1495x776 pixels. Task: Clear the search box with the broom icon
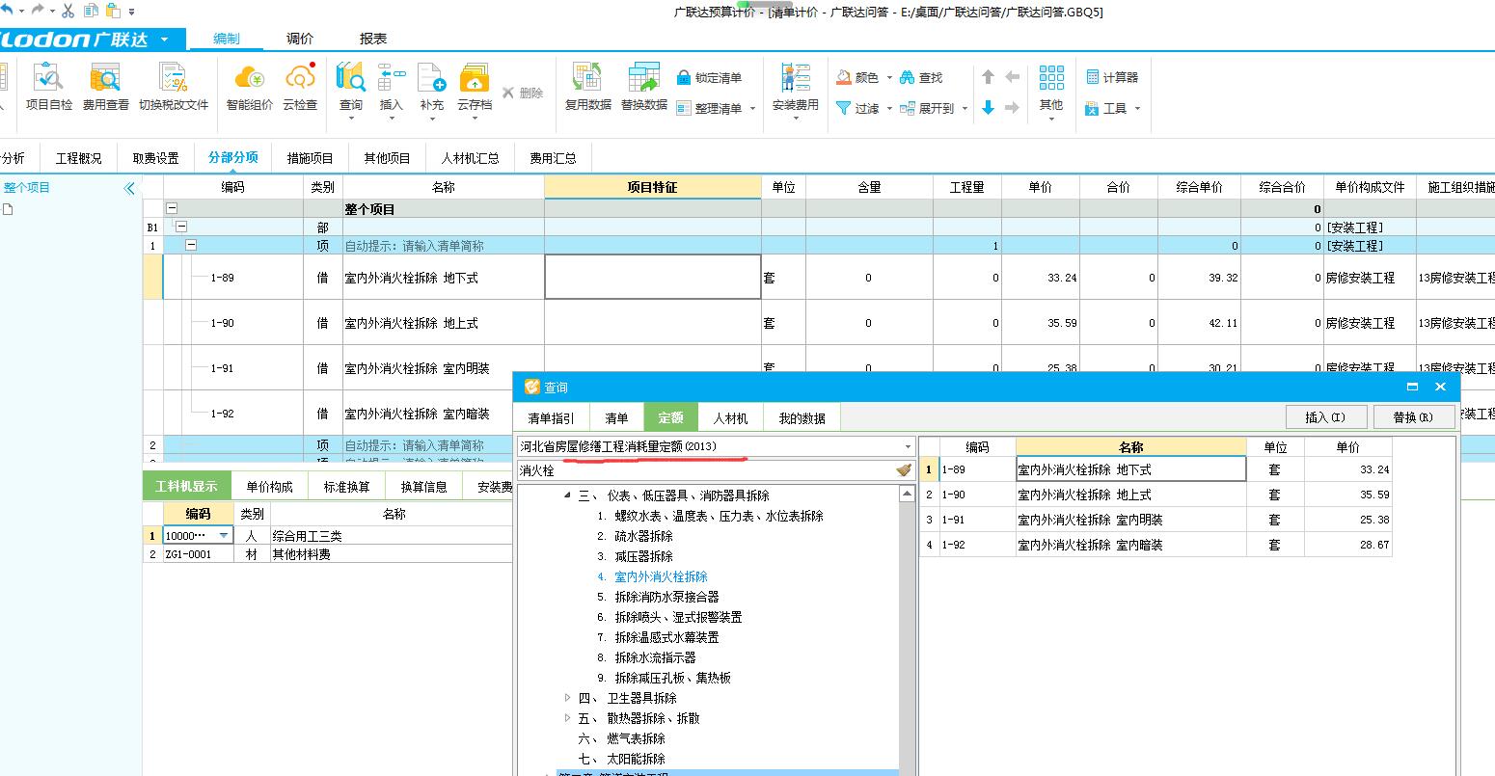[904, 470]
